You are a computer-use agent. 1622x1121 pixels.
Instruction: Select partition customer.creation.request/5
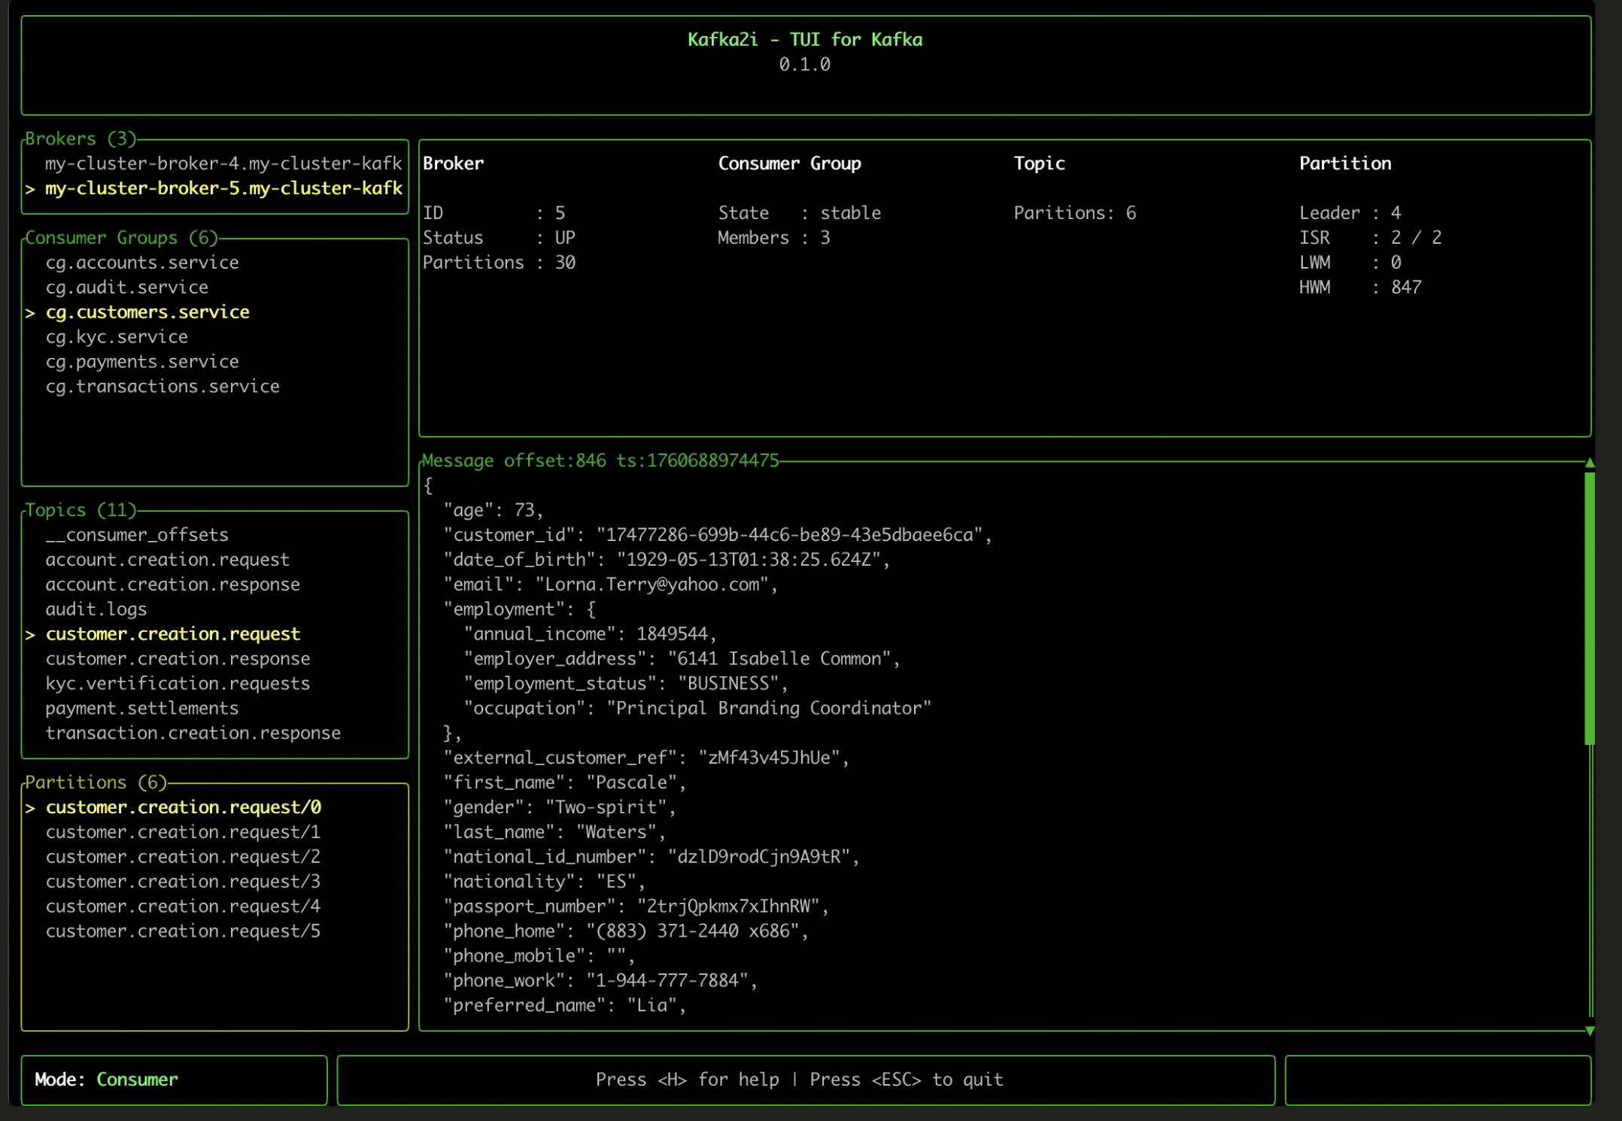coord(183,931)
